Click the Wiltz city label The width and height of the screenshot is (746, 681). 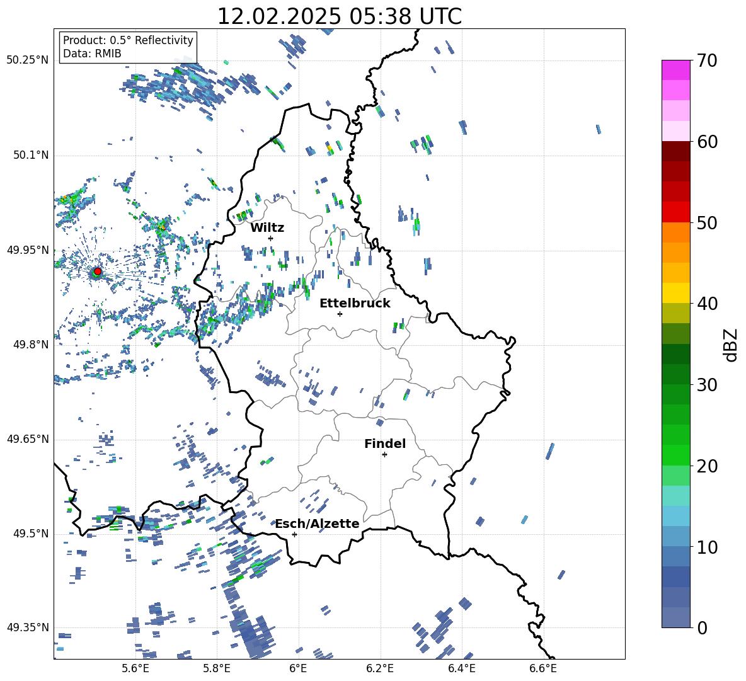(267, 228)
